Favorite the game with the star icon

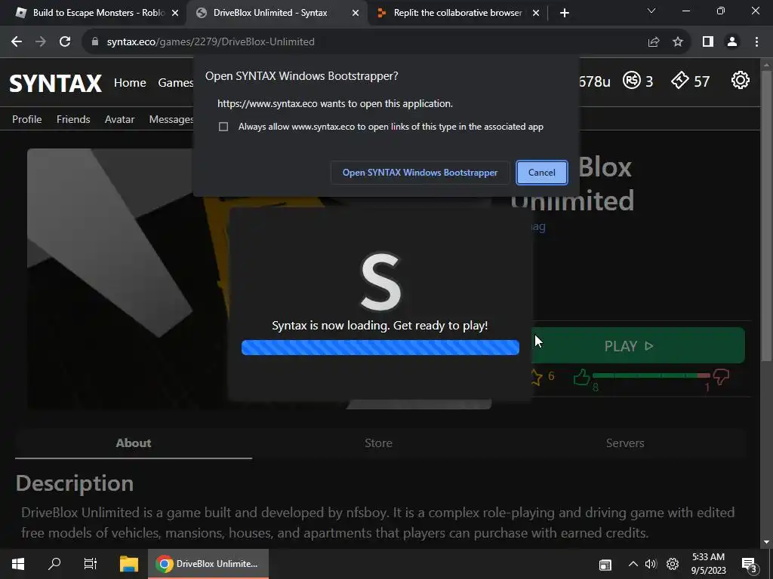click(536, 377)
